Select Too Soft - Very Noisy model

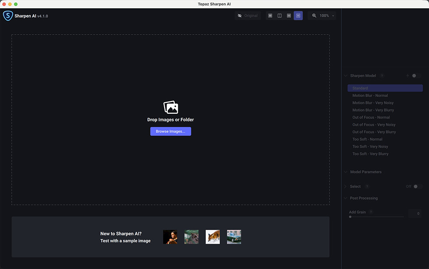(x=385, y=147)
